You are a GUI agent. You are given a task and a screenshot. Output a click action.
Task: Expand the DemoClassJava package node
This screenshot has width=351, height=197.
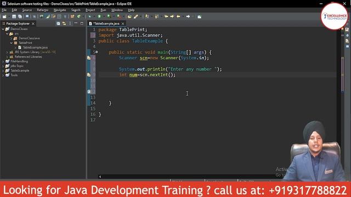[x=11, y=38]
